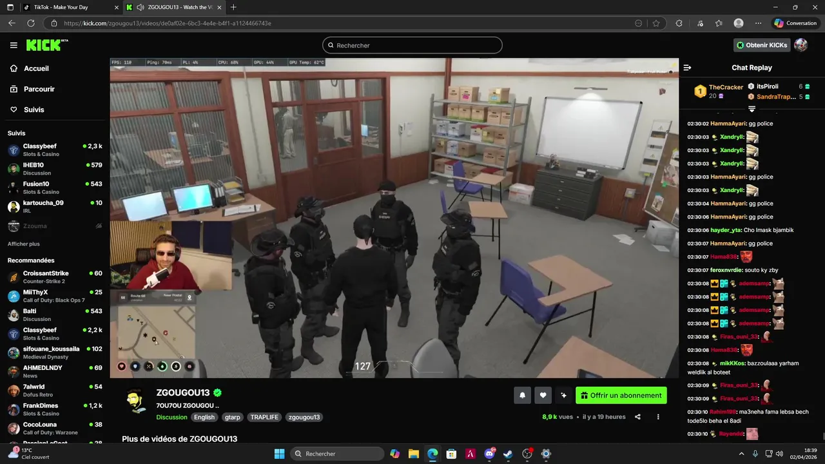The height and width of the screenshot is (464, 825).
Task: Click hayder_yta username in chat
Action: (726, 230)
